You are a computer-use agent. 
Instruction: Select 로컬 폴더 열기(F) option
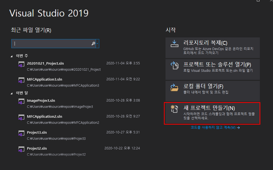[213, 91]
